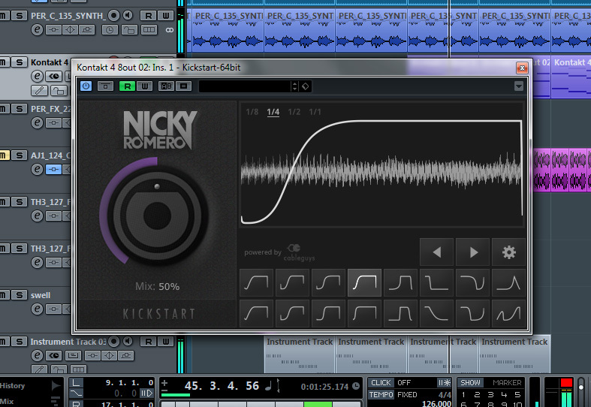Open channel settings 'e' on PER_C_135_SYNTH
This screenshot has width=591, height=407.
tap(37, 30)
